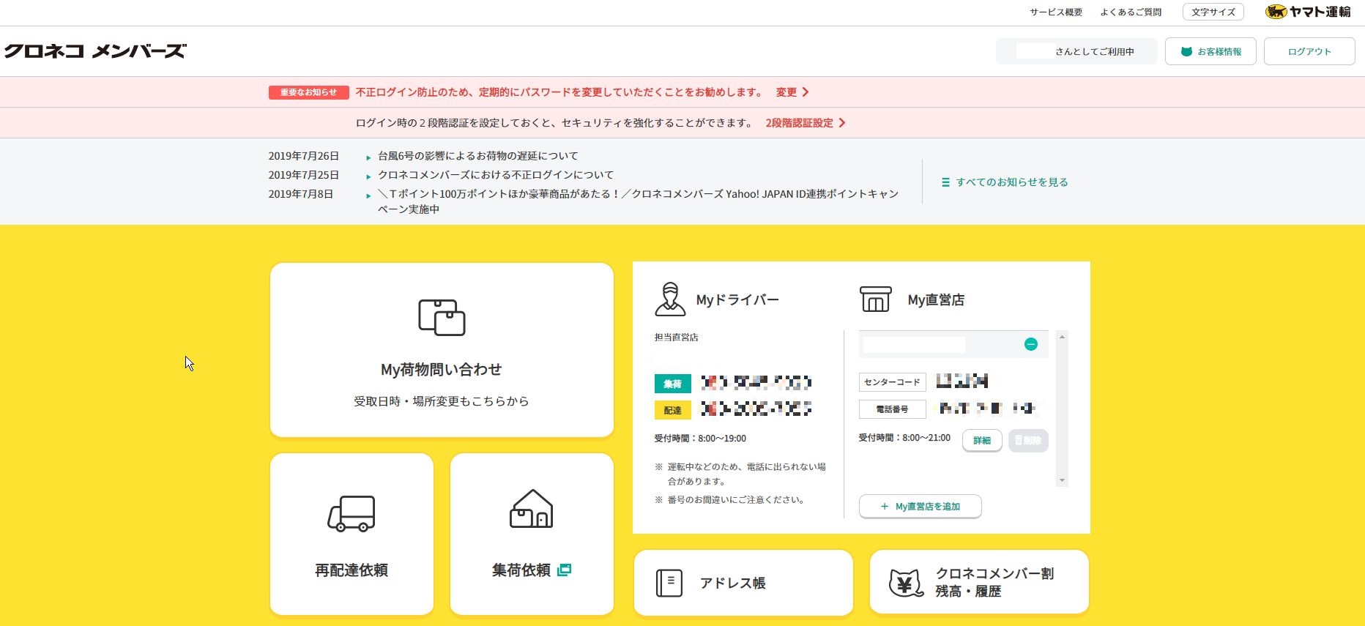Click scrollbar up arrow in My直営店 list

(1062, 336)
